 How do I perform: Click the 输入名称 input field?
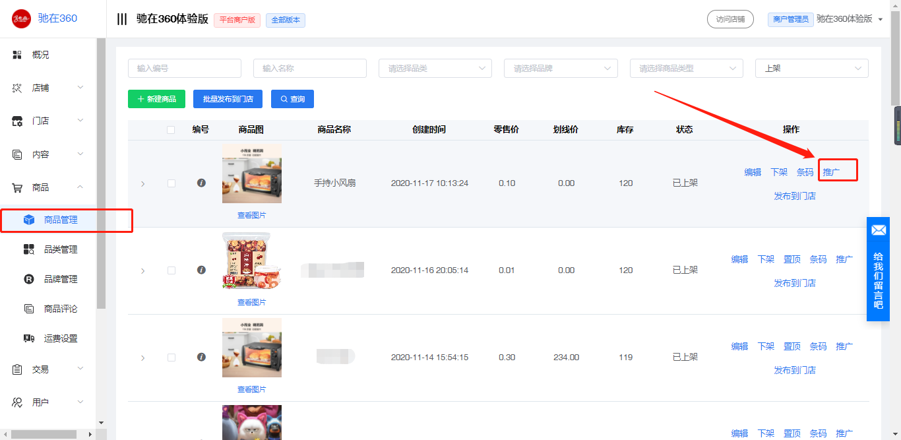click(310, 69)
